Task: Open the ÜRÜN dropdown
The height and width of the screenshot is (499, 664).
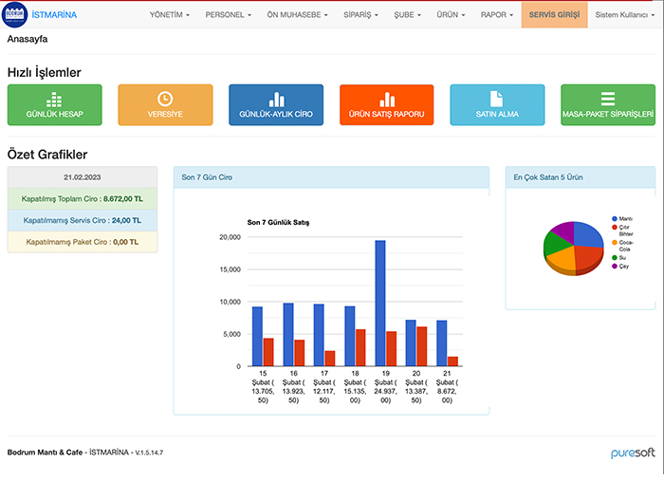Action: tap(451, 15)
